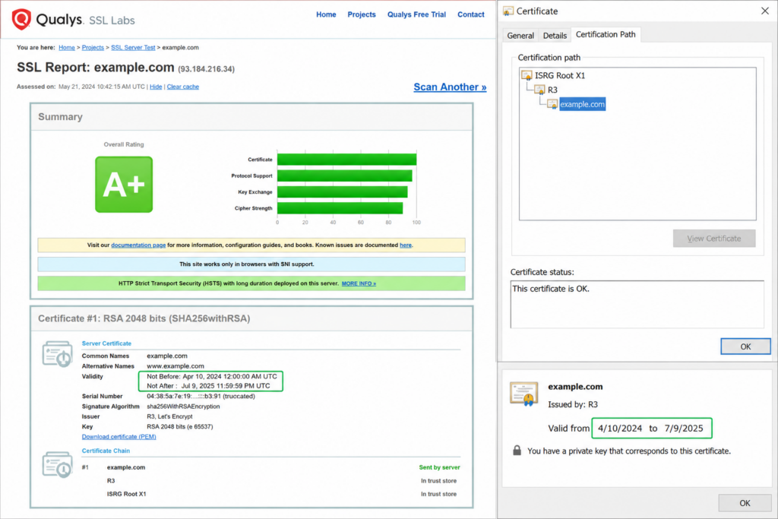Click the bottom OK button
778x519 pixels.
coord(745,503)
